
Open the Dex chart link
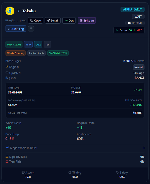69,20
